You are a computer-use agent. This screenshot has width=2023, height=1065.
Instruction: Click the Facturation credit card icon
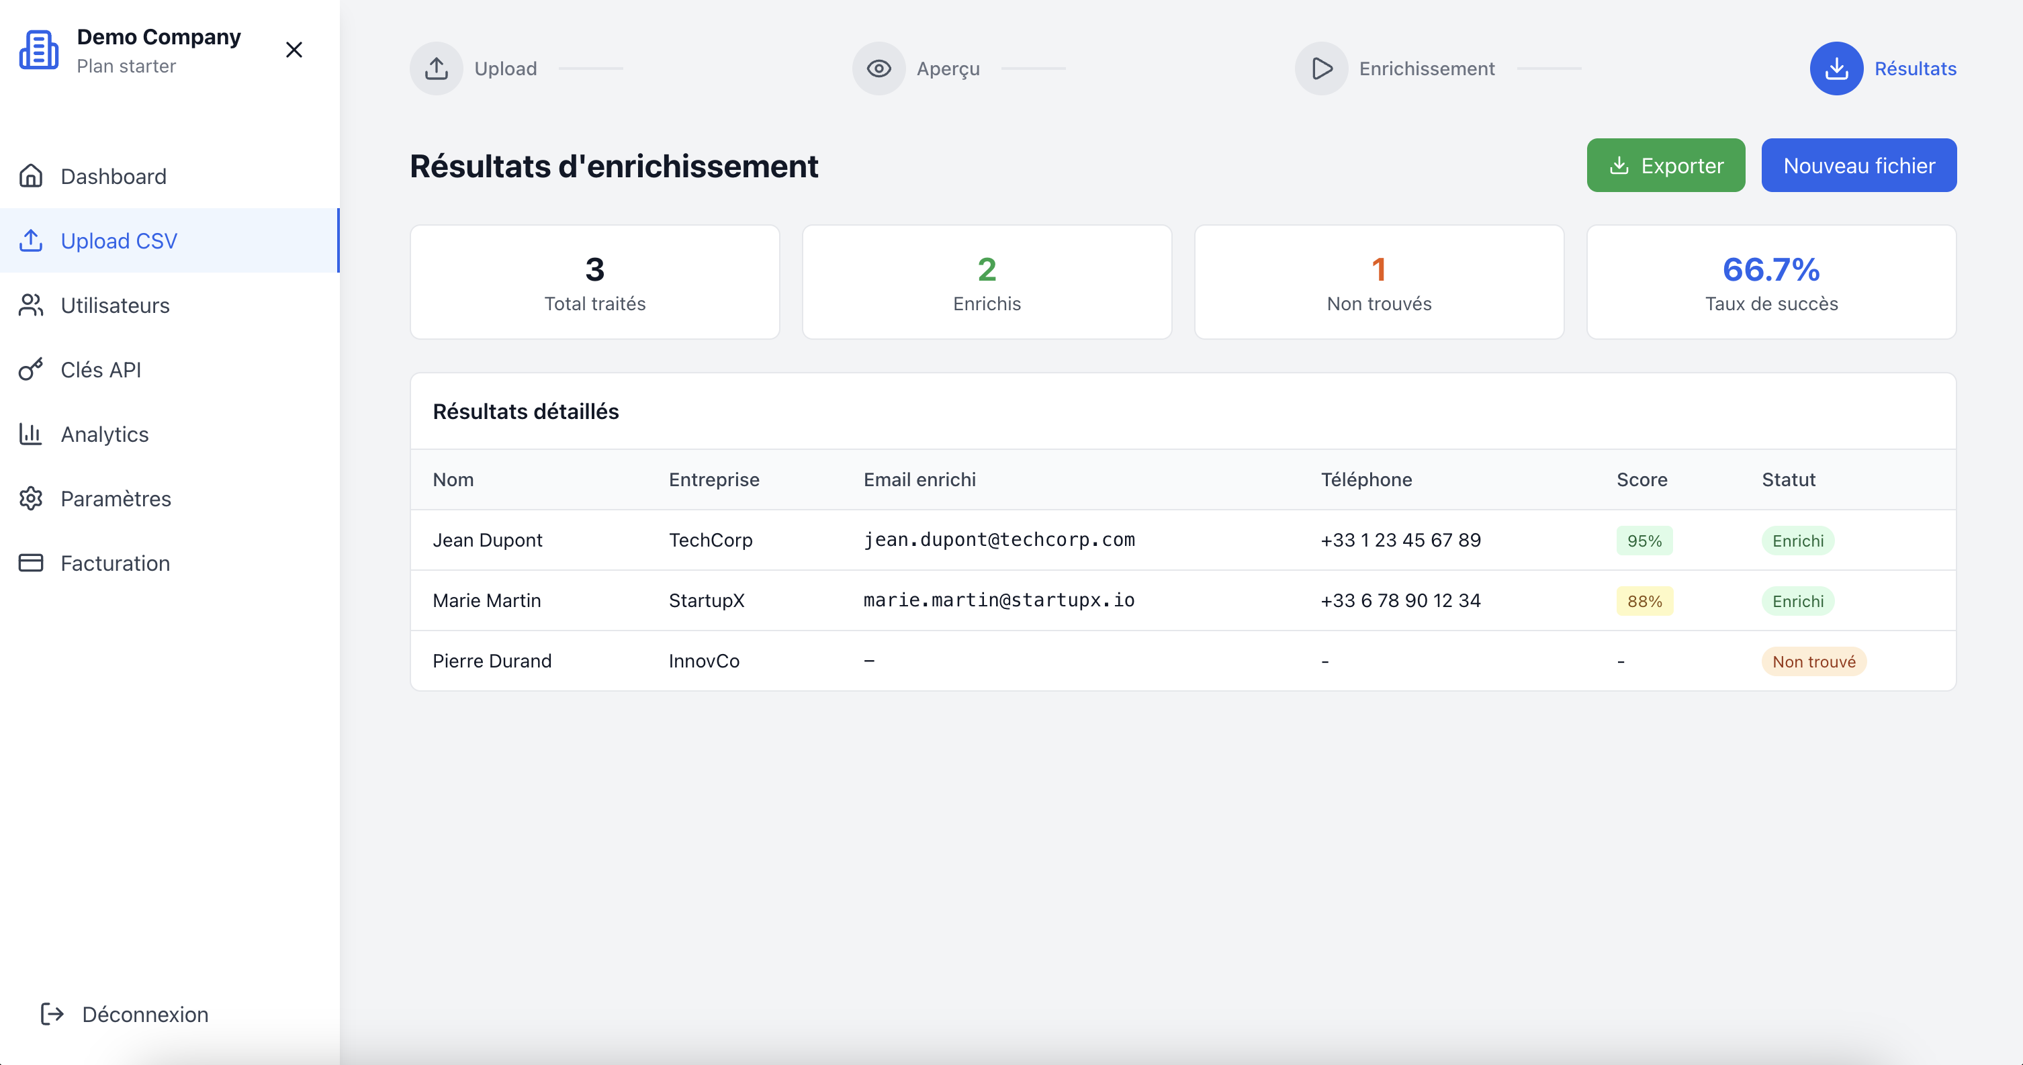(x=31, y=562)
